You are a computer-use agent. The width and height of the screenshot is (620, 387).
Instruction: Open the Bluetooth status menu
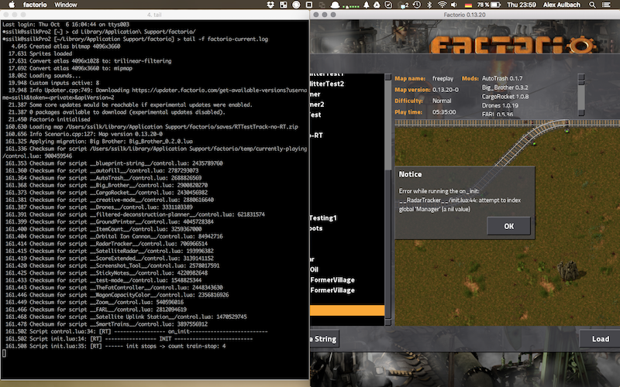[430, 5]
